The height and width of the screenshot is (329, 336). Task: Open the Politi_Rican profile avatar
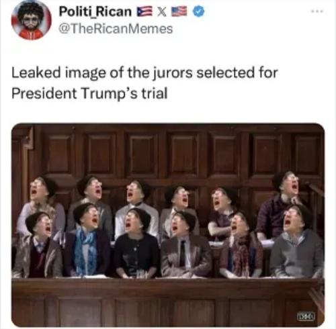point(31,20)
